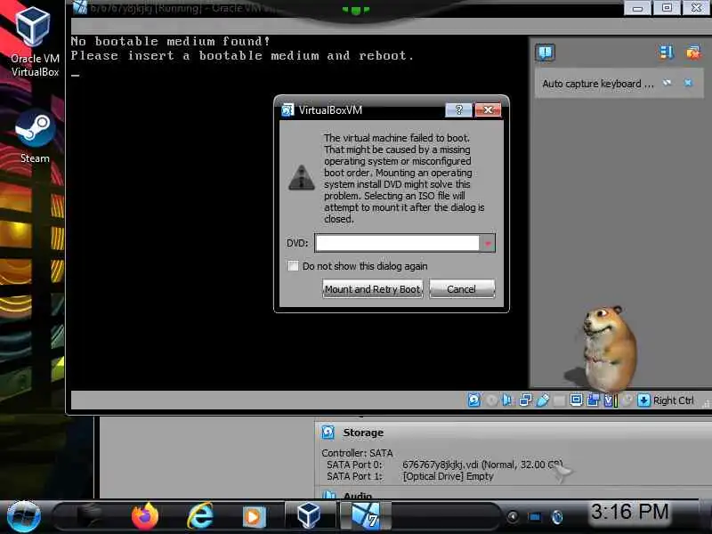Click the shared folders status icon
Image resolution: width=712 pixels, height=534 pixels.
coord(560,400)
